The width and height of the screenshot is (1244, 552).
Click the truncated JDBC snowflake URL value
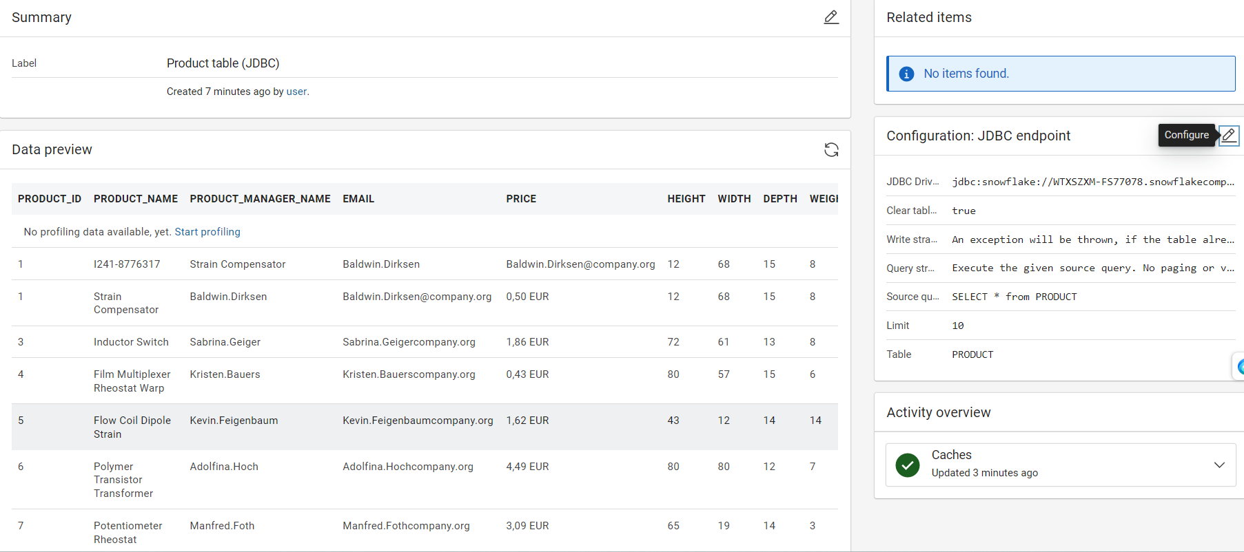1092,182
